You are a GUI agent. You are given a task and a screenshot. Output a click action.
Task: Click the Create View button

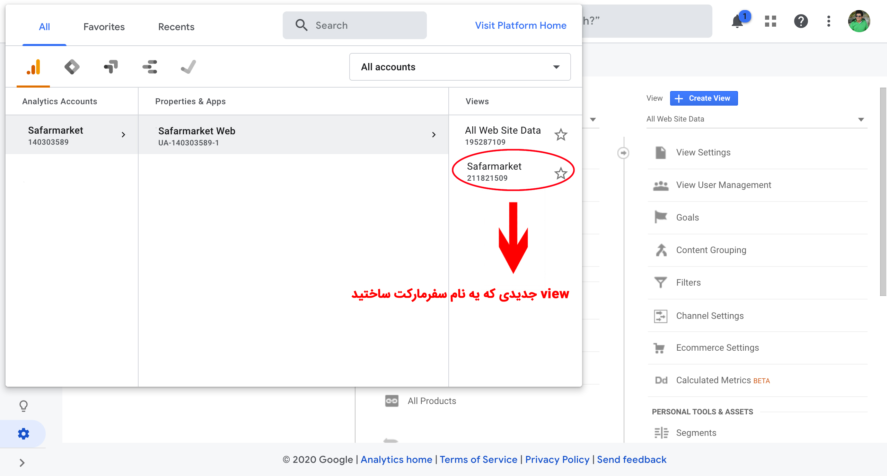704,98
